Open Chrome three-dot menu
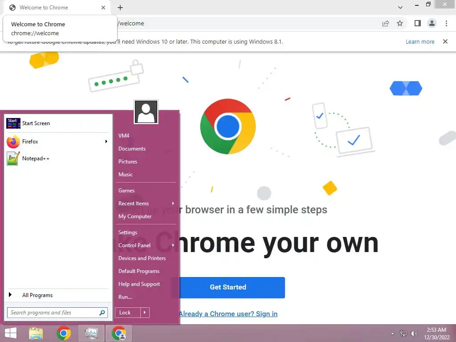This screenshot has width=456, height=342. [446, 23]
